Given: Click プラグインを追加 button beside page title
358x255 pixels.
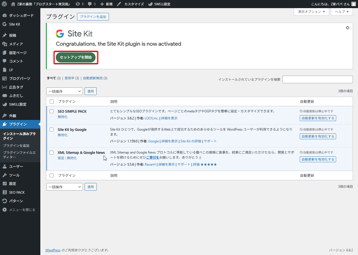Looking at the screenshot, I should (x=93, y=17).
